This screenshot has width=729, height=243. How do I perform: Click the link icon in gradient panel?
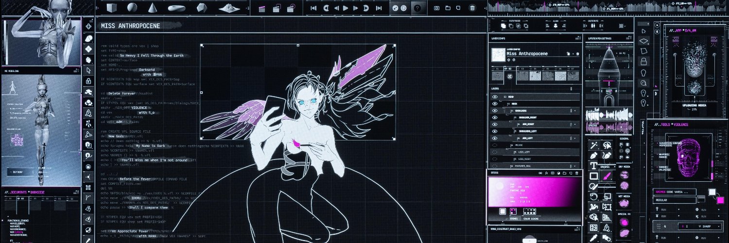pyautogui.click(x=540, y=173)
